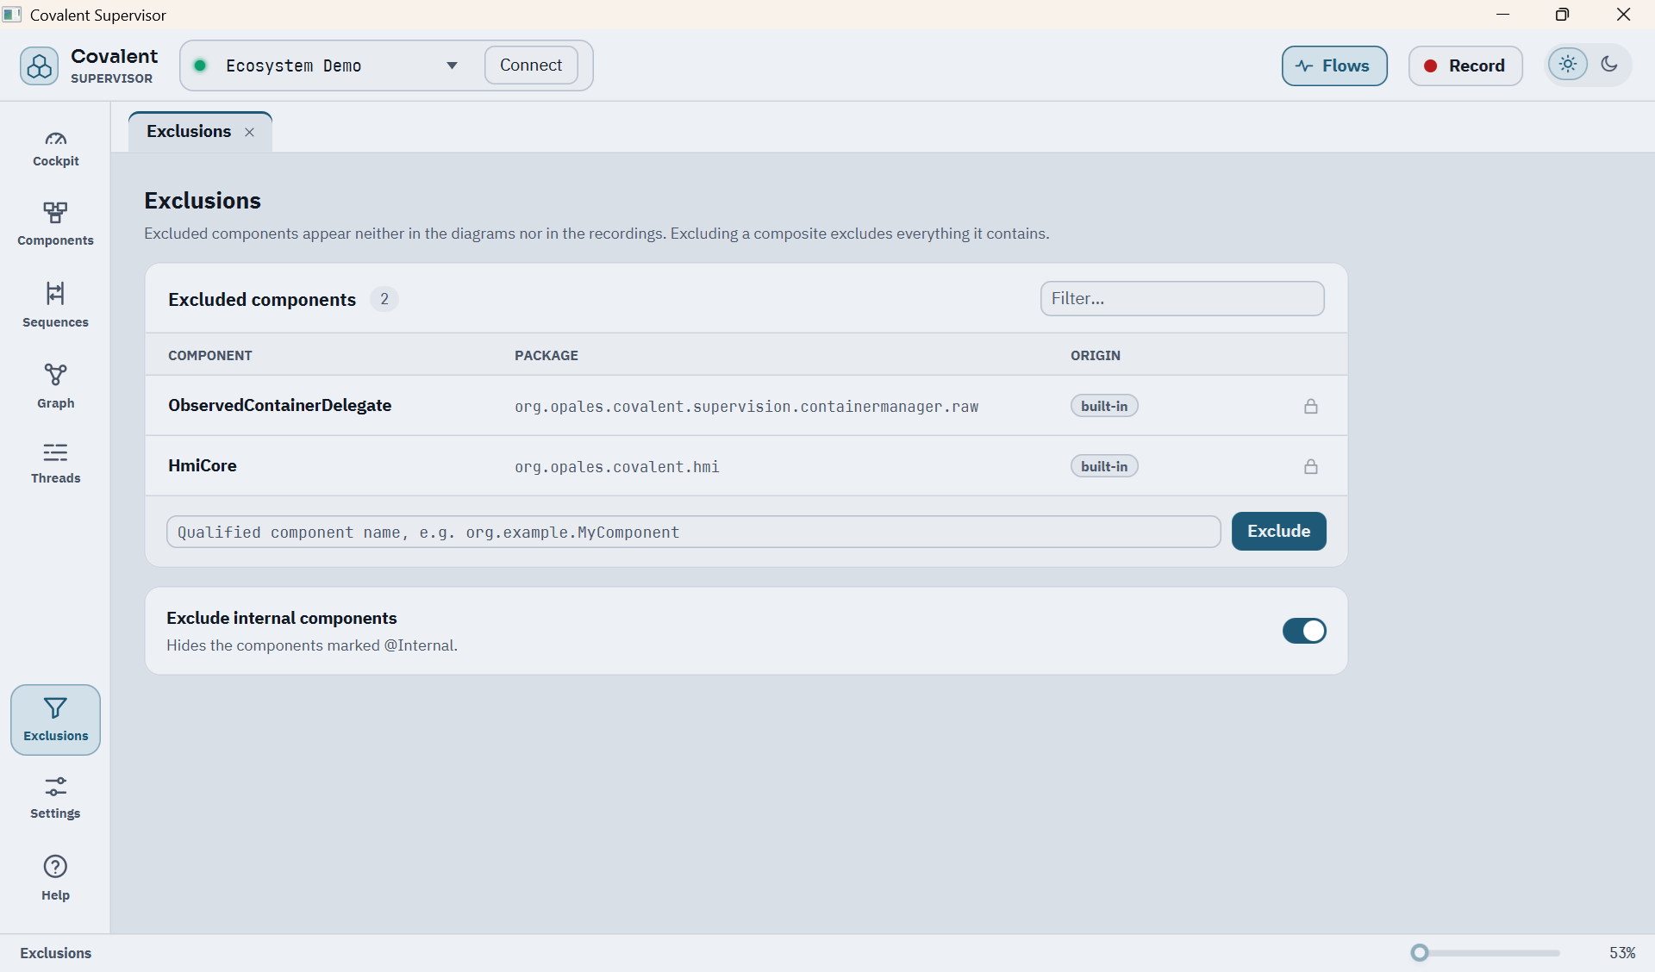
Task: Minimize the Covalent Supervisor window
Action: pyautogui.click(x=1503, y=15)
